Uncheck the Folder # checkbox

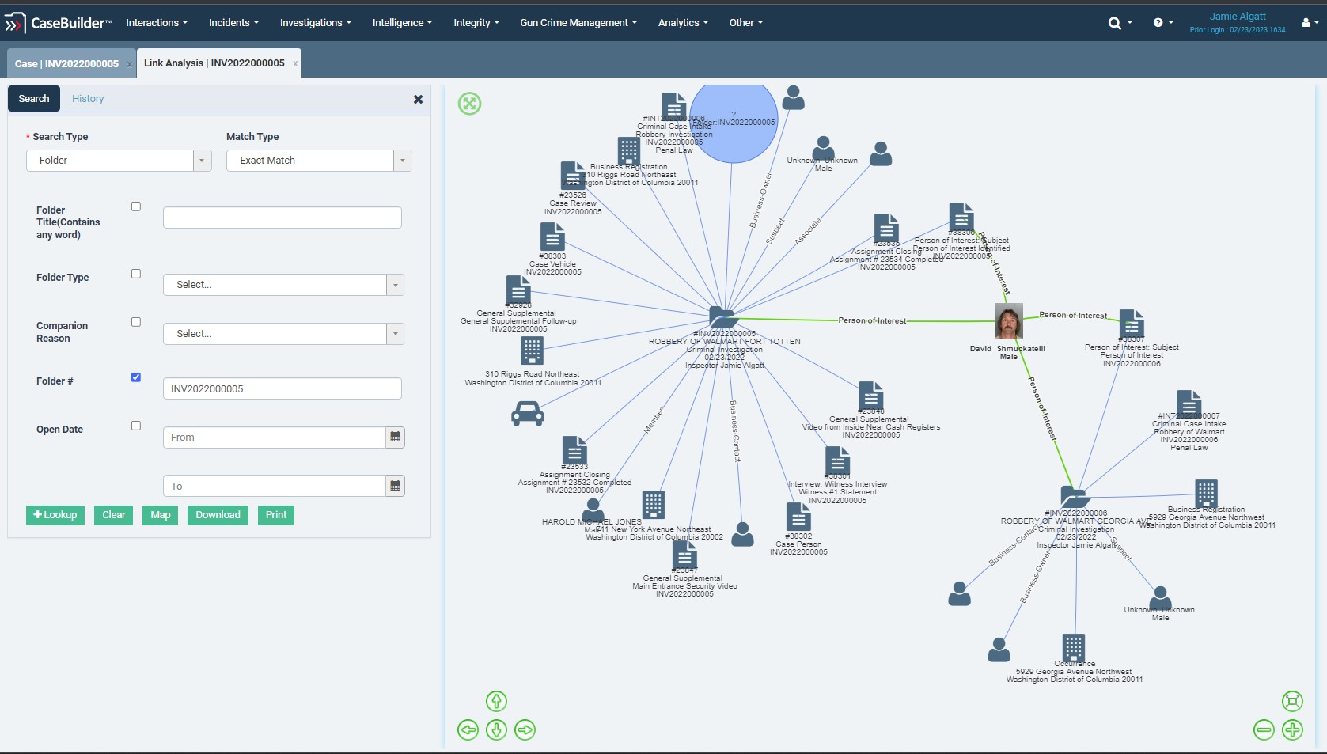[x=136, y=377]
